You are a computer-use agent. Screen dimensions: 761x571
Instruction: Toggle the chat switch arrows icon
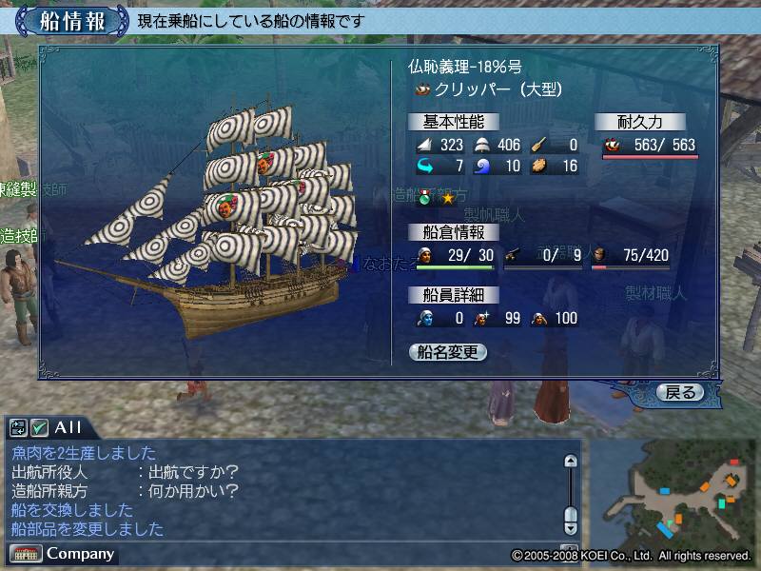(18, 427)
